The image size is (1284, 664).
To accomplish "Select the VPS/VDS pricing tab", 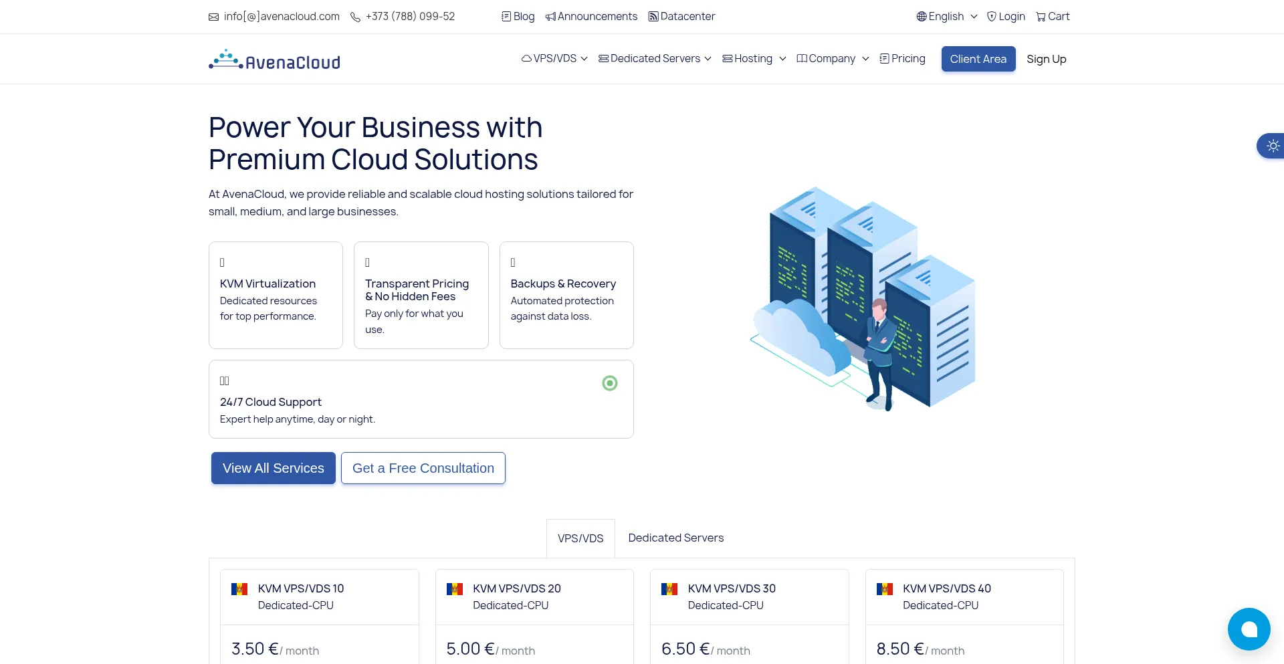I will pyautogui.click(x=580, y=538).
